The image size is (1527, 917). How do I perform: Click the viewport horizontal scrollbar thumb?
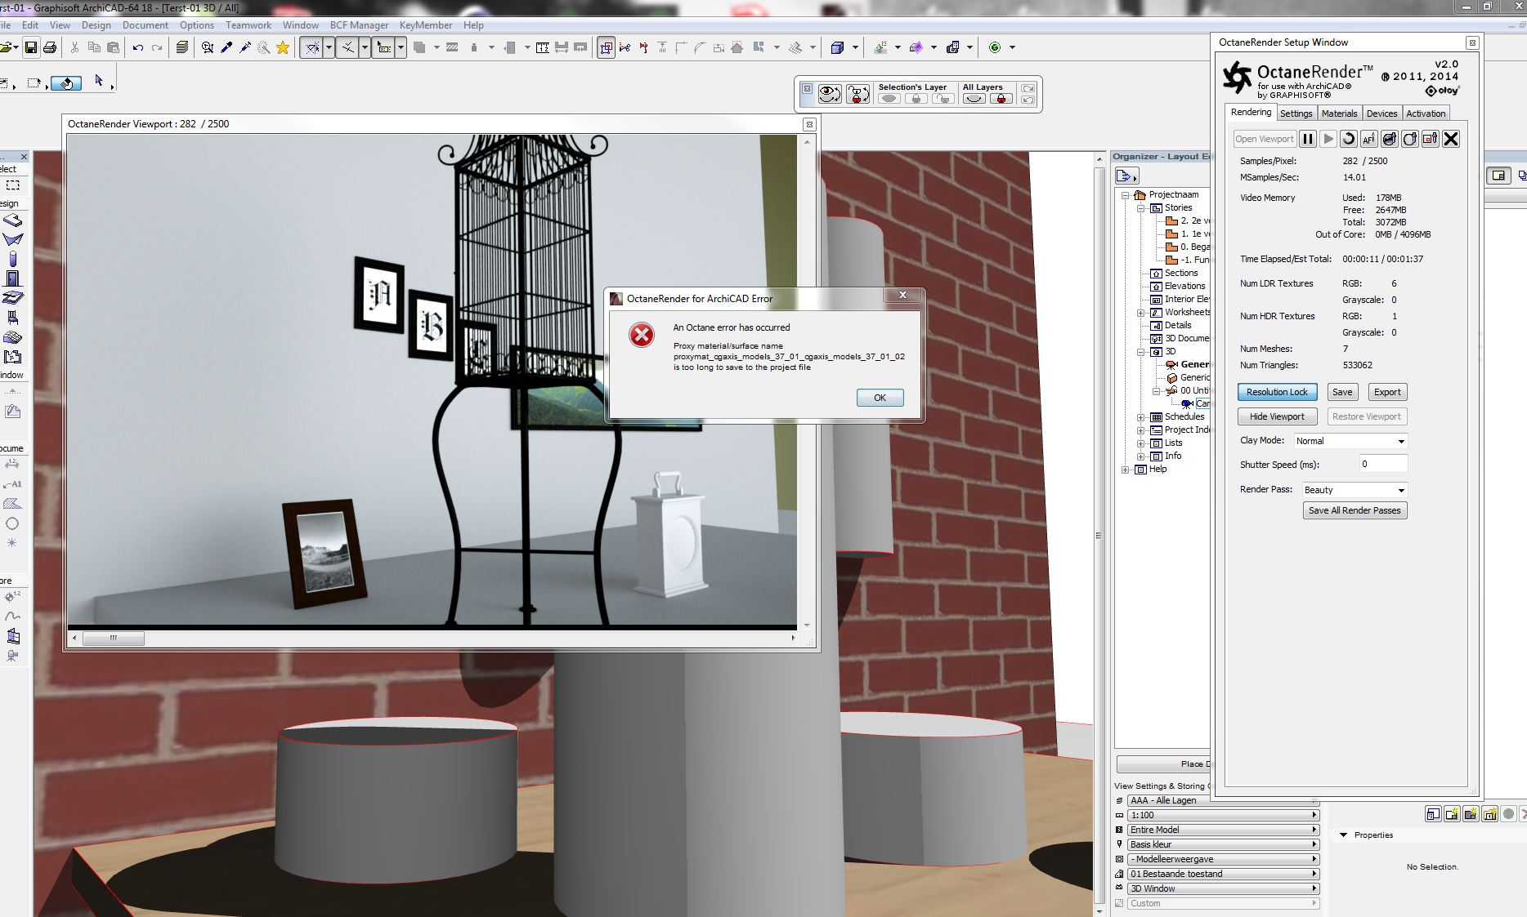pos(114,639)
